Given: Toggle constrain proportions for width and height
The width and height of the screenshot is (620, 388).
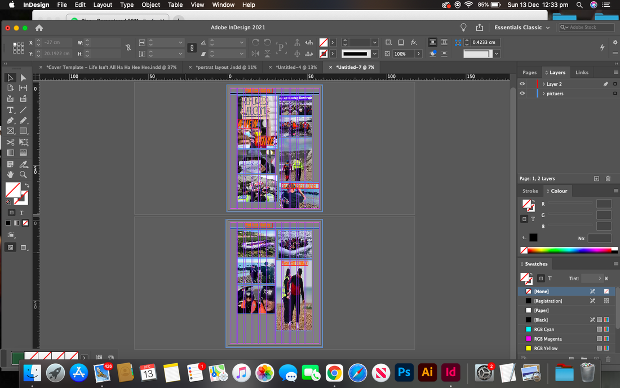Looking at the screenshot, I should [x=128, y=48].
